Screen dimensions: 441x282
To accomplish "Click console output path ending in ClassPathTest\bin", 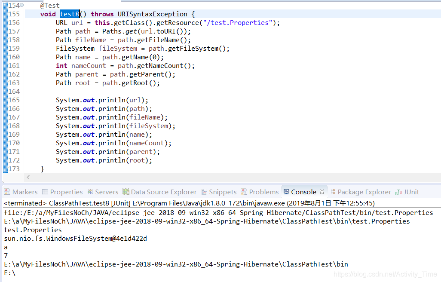I will [176, 264].
